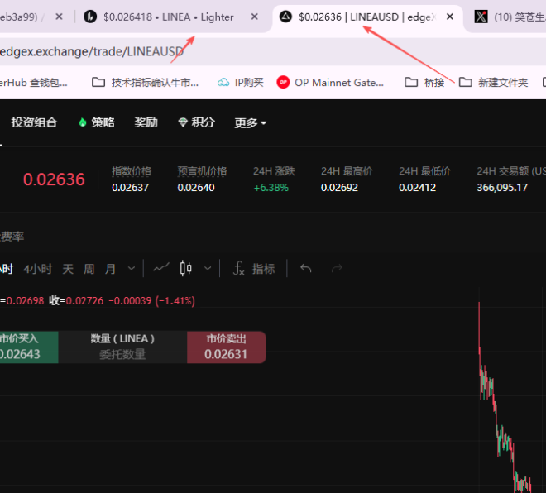Screen dimensions: 546x493
Task: Open the 技术指标确认牛市 bookmark folder
Action: pyautogui.click(x=145, y=83)
